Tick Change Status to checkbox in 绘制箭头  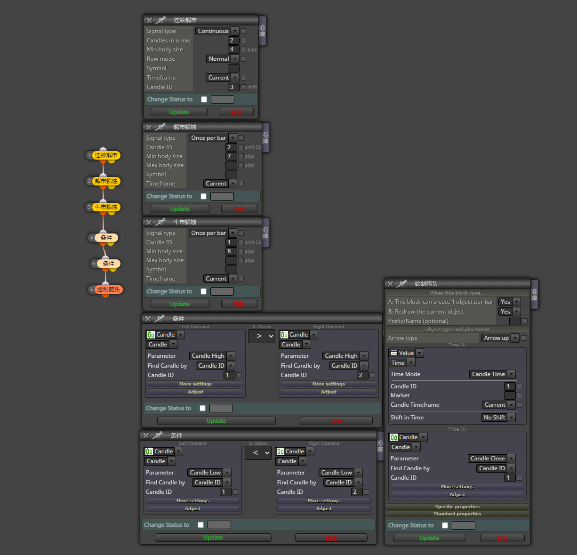click(445, 525)
